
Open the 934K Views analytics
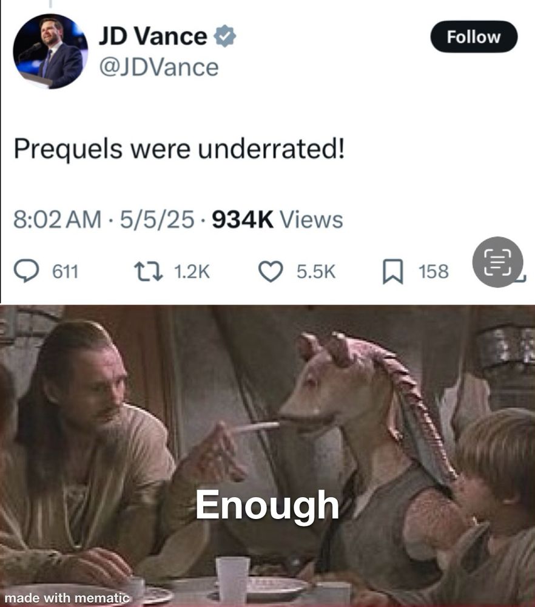(277, 220)
